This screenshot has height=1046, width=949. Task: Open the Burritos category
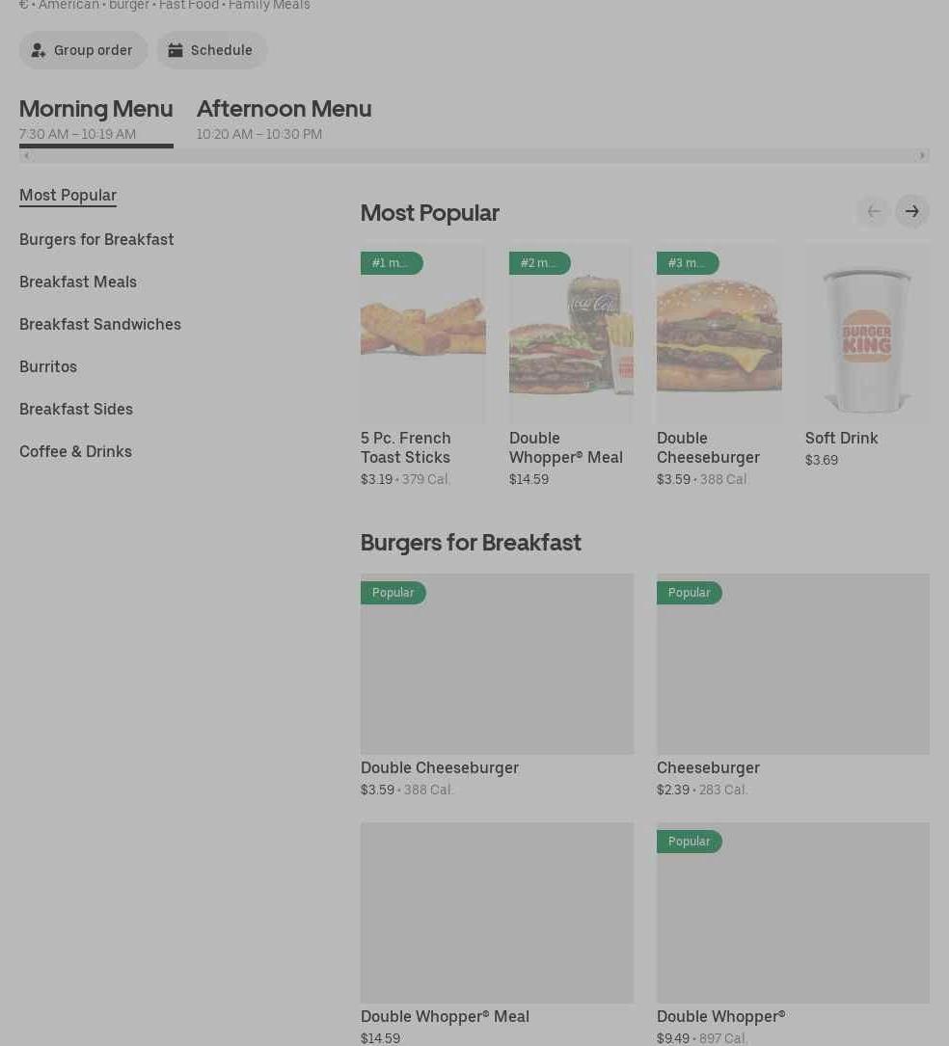tap(48, 366)
